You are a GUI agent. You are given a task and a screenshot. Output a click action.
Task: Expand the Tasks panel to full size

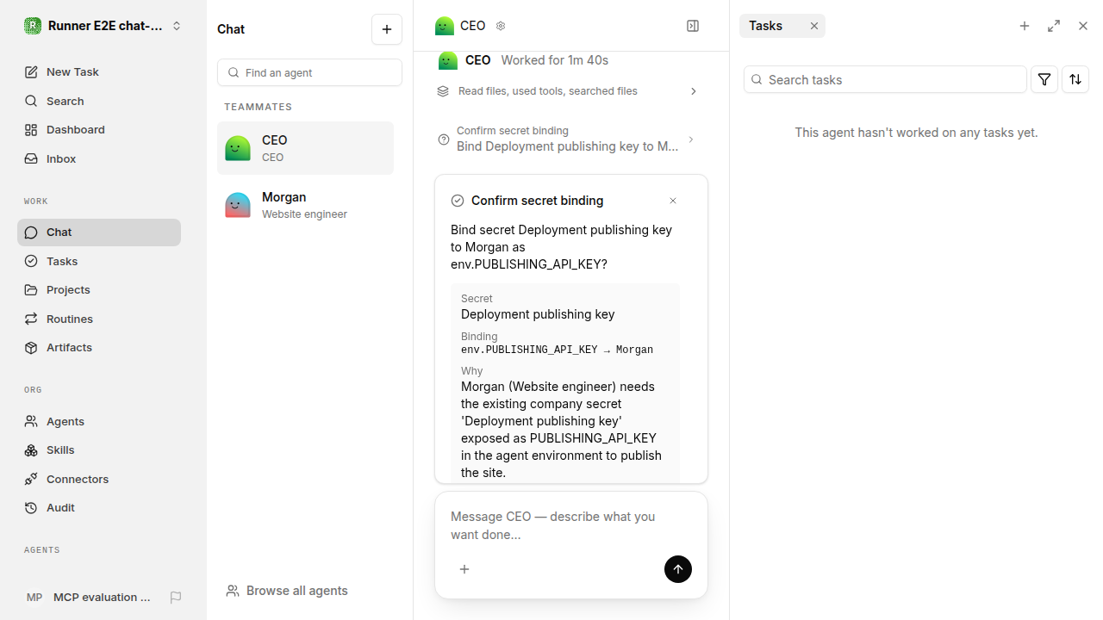pos(1054,26)
